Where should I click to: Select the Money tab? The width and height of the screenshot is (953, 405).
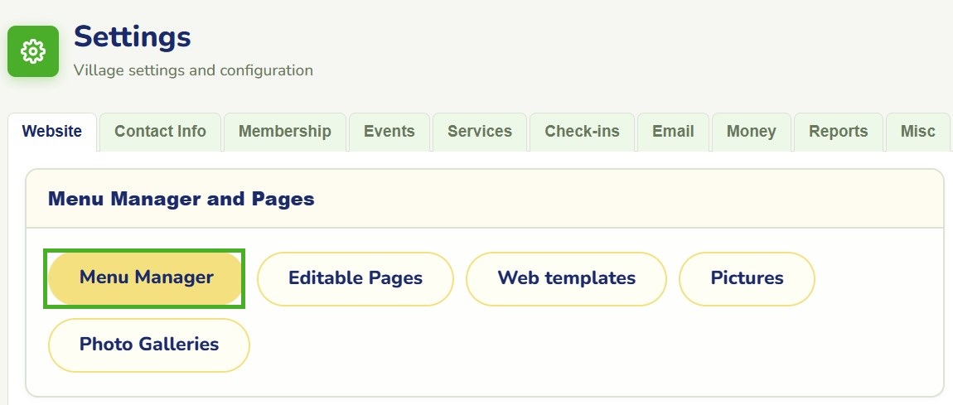pos(752,132)
